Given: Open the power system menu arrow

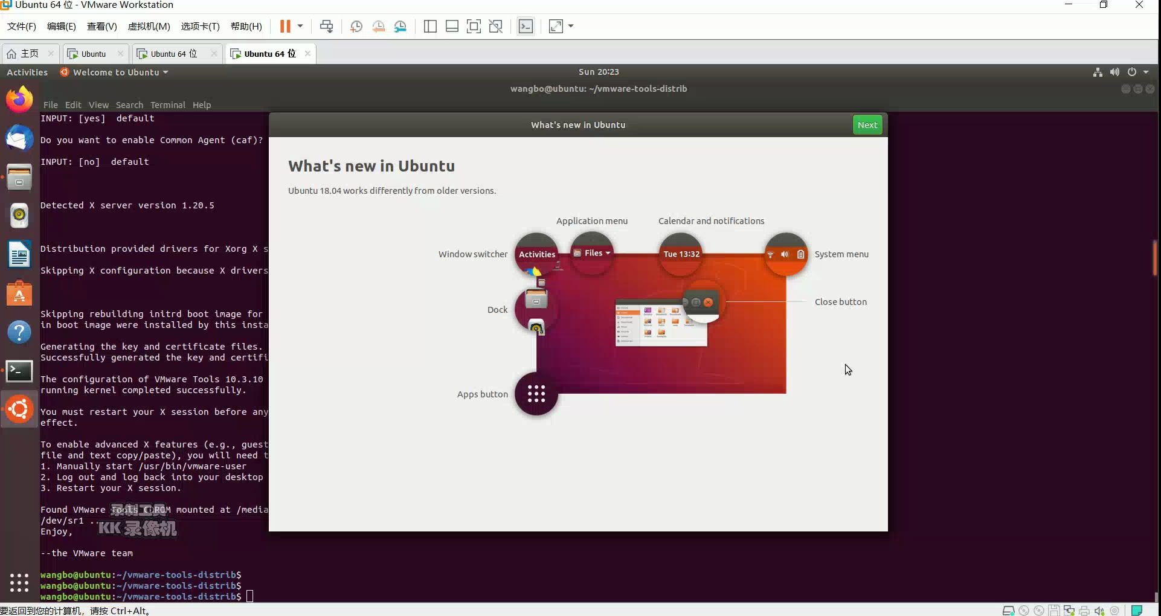Looking at the screenshot, I should pyautogui.click(x=1146, y=72).
